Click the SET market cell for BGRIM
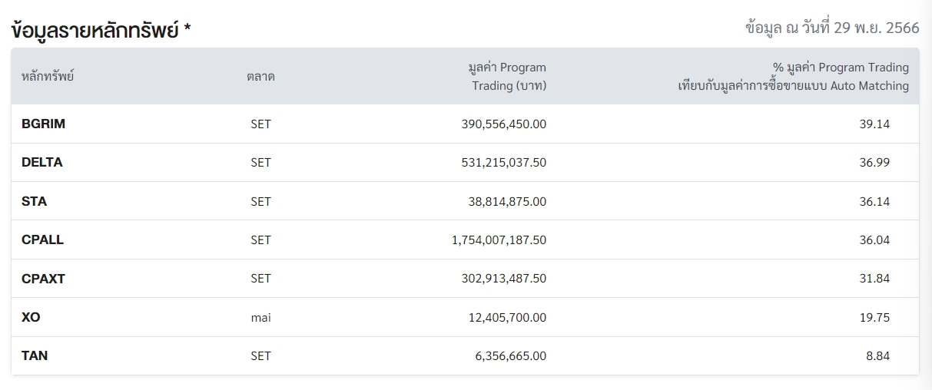The width and height of the screenshot is (932, 390). tap(260, 124)
